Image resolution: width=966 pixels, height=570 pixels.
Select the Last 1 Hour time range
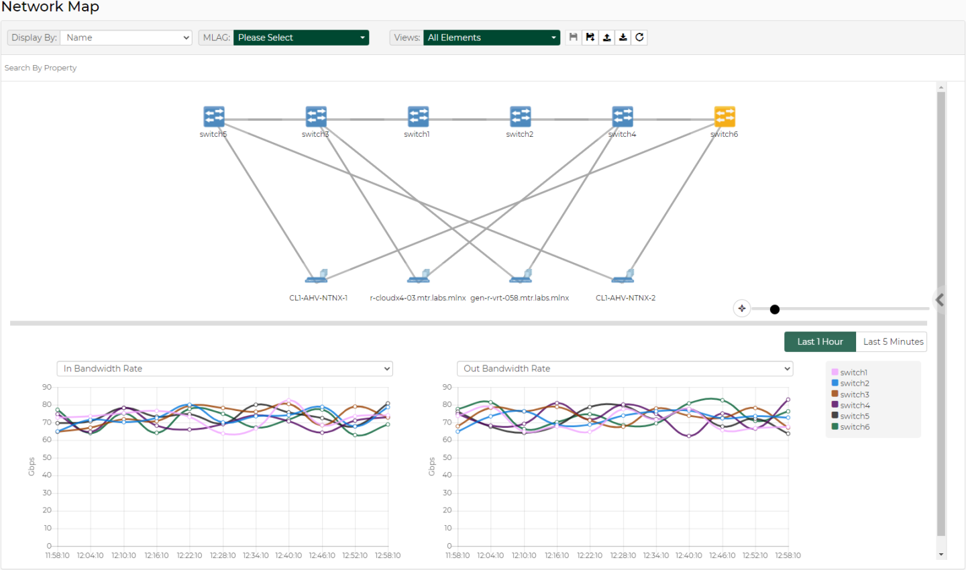tap(820, 341)
